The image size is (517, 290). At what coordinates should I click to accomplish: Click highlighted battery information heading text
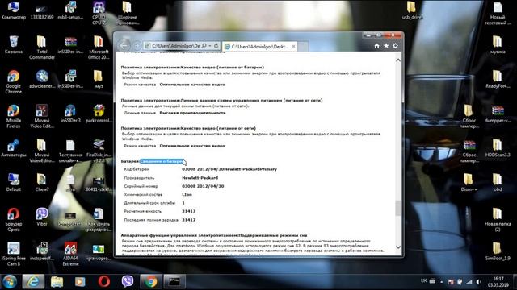pyautogui.click(x=162, y=161)
